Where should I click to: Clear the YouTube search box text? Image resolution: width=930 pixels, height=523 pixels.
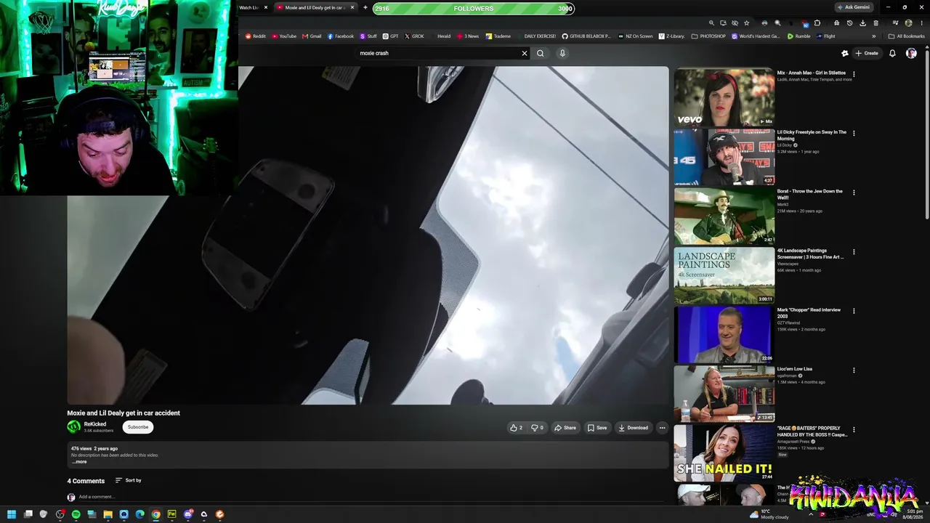[x=525, y=53]
